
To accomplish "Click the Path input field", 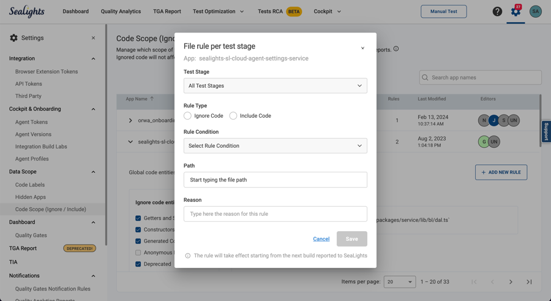I will click(x=275, y=180).
